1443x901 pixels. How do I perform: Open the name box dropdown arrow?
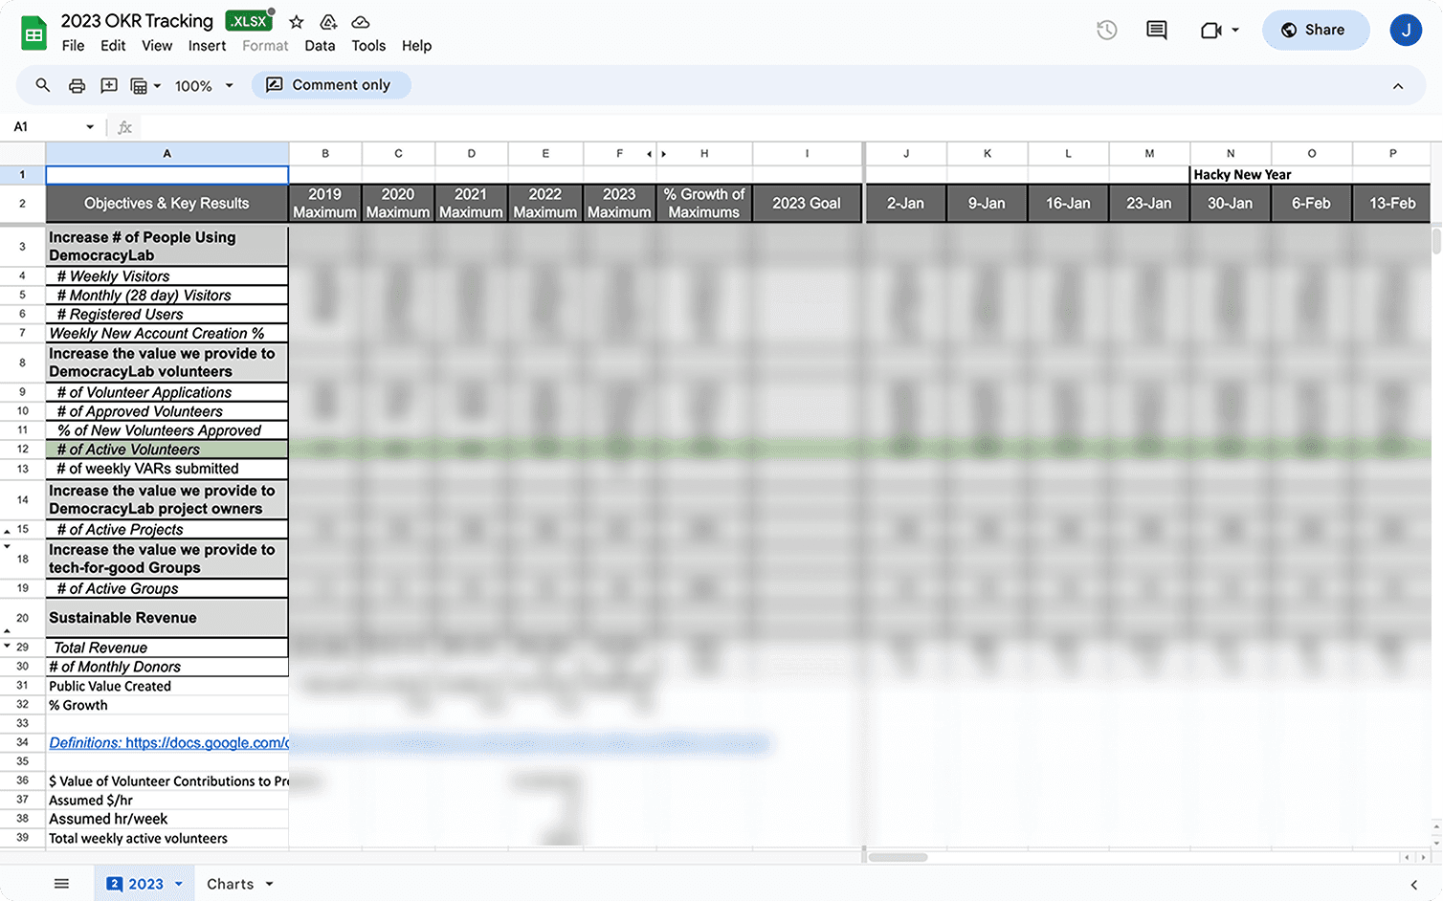pyautogui.click(x=90, y=126)
